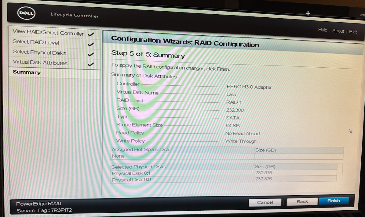This screenshot has width=365, height=217.
Task: Go back to the previous wizard step
Action: [x=302, y=202]
